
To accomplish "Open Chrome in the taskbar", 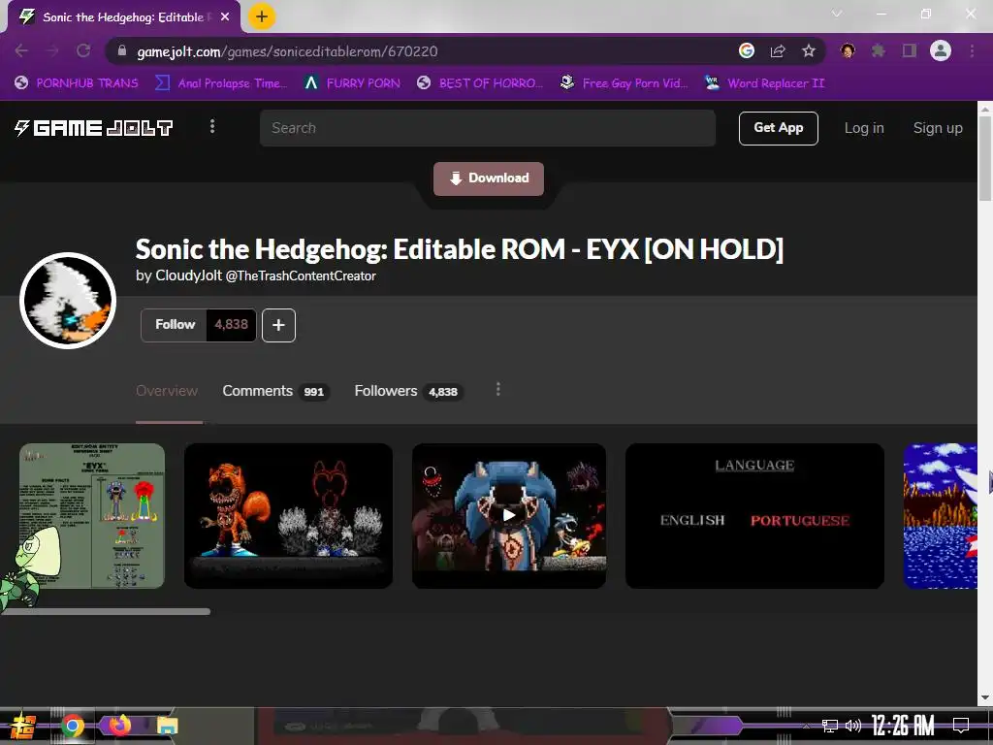I will pos(73,726).
